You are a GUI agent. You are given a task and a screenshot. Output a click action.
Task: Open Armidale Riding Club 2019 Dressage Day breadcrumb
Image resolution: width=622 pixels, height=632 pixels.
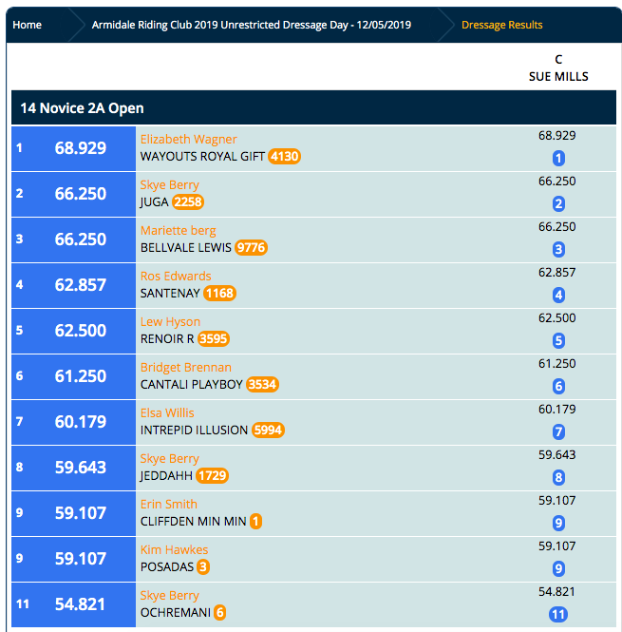point(252,25)
